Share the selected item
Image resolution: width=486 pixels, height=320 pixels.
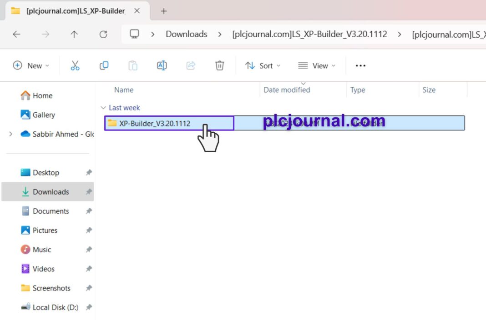(191, 65)
